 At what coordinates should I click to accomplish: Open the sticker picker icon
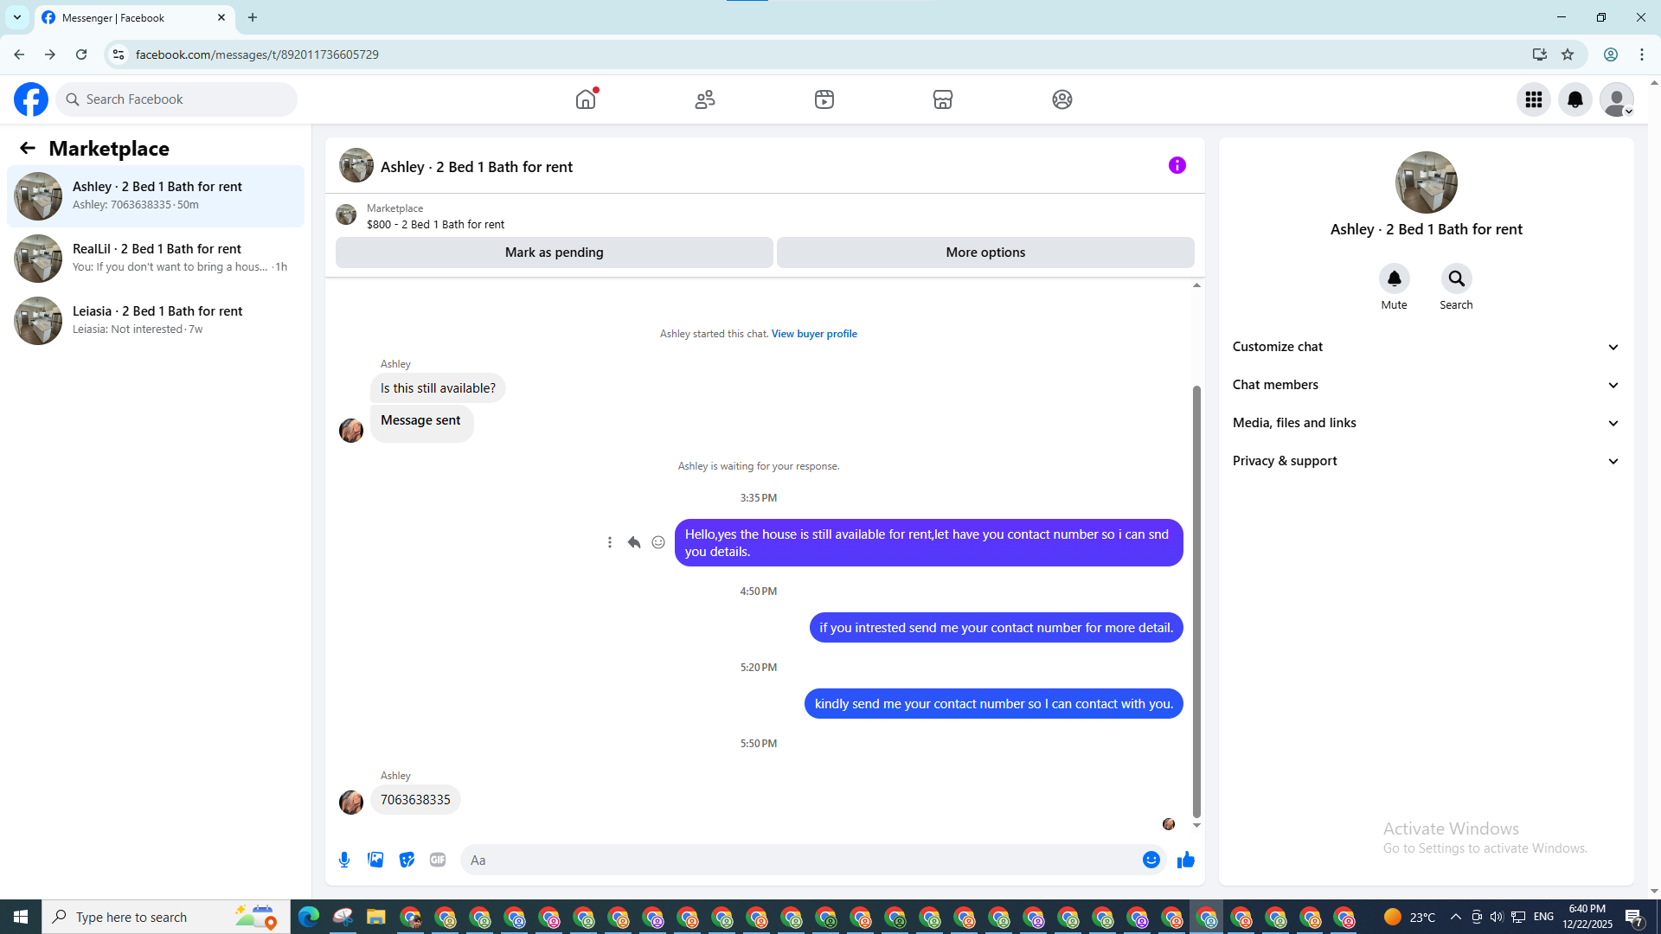407,860
